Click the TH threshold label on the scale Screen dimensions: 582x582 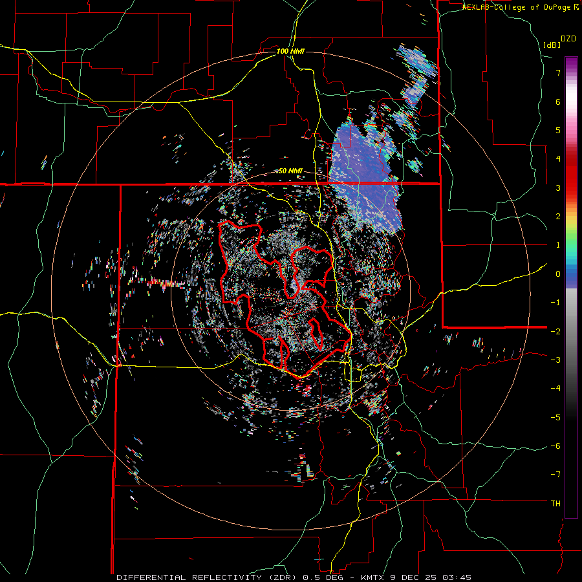pyautogui.click(x=555, y=504)
